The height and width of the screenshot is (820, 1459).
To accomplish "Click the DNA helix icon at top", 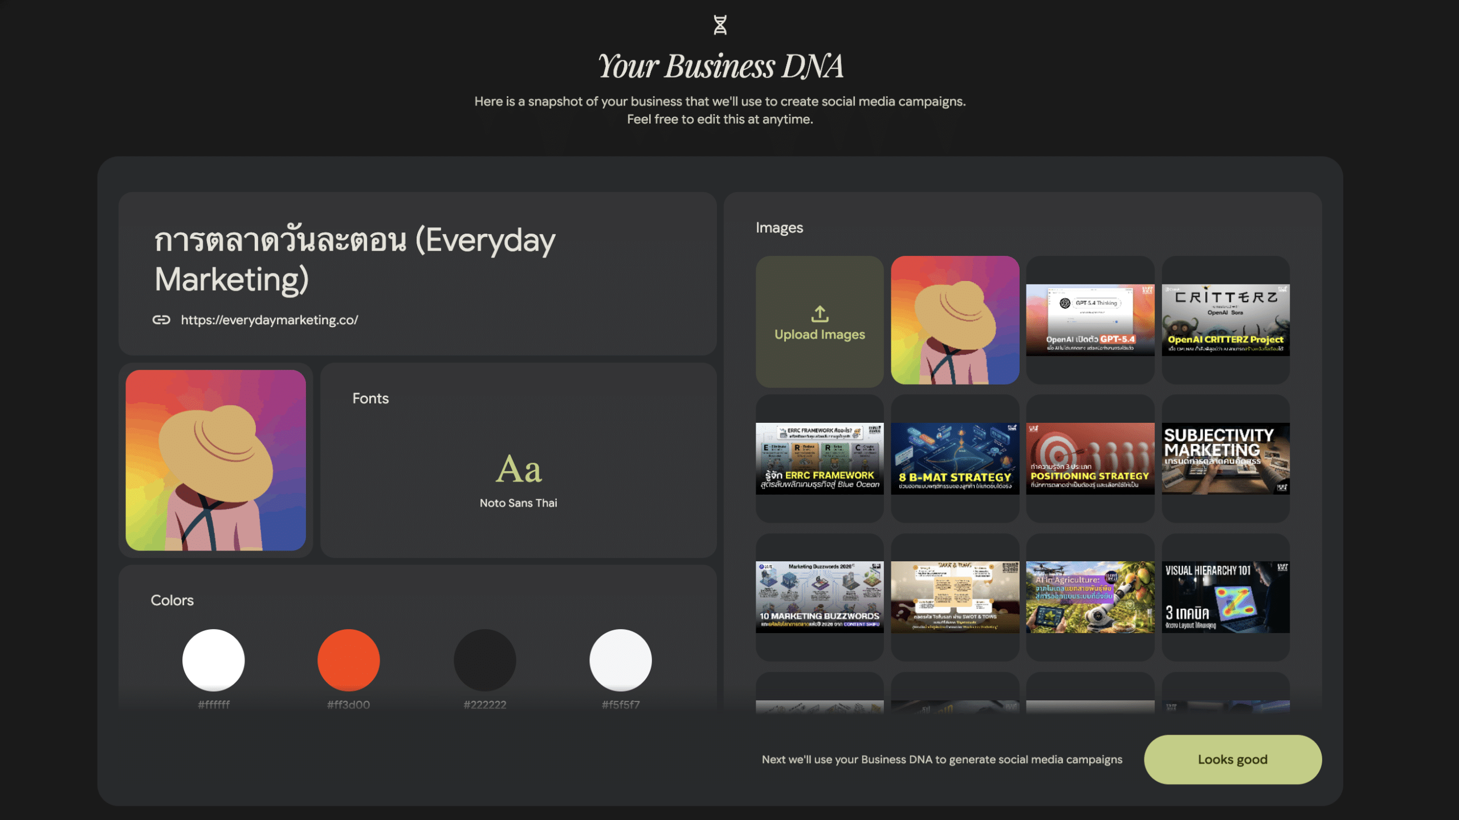I will point(720,25).
